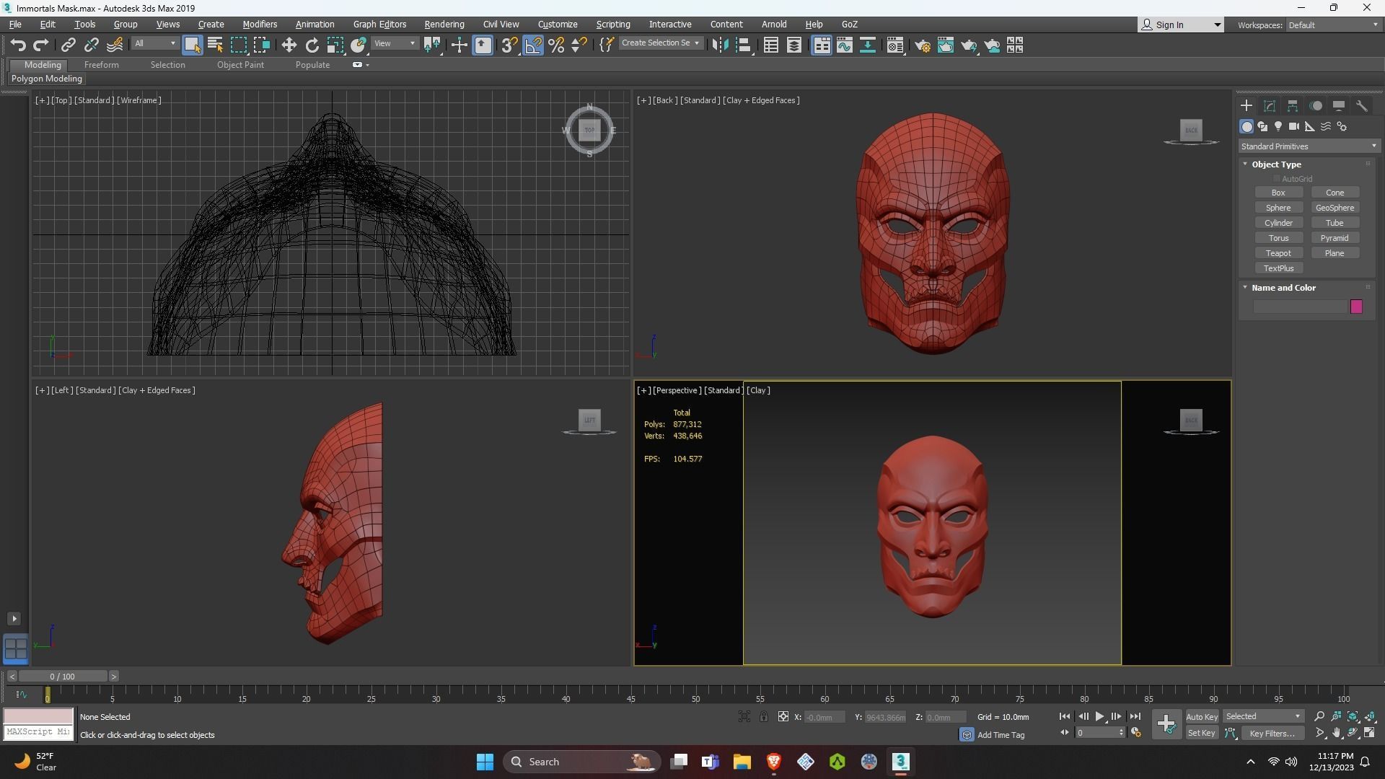Click the pink object color swatch
The image size is (1385, 779).
[1356, 307]
